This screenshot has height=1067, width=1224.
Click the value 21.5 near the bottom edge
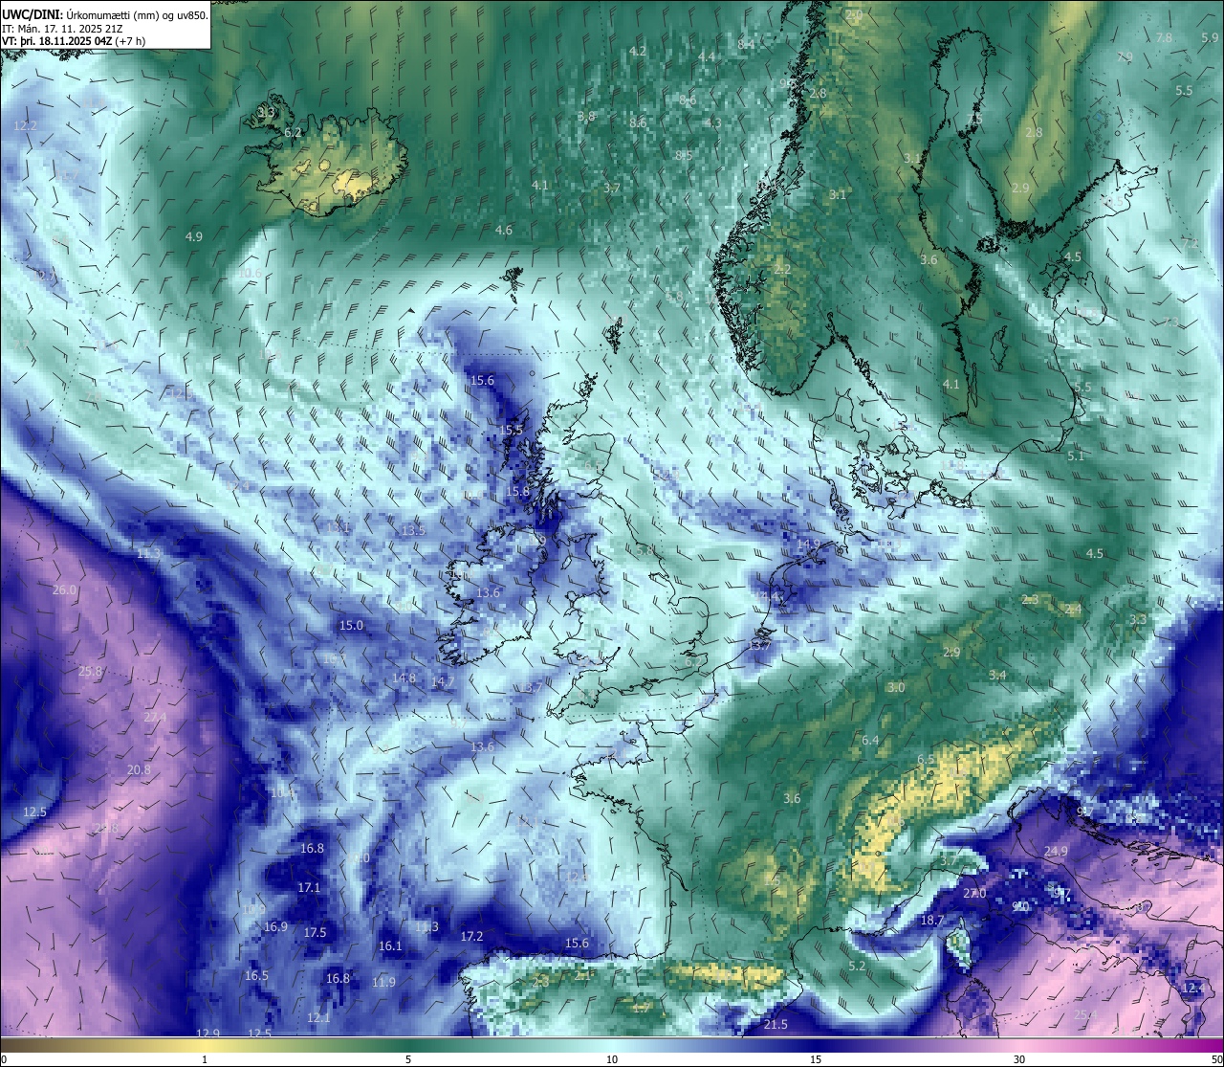click(x=776, y=1025)
